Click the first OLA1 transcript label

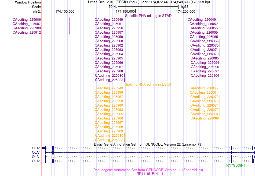pos(36,148)
